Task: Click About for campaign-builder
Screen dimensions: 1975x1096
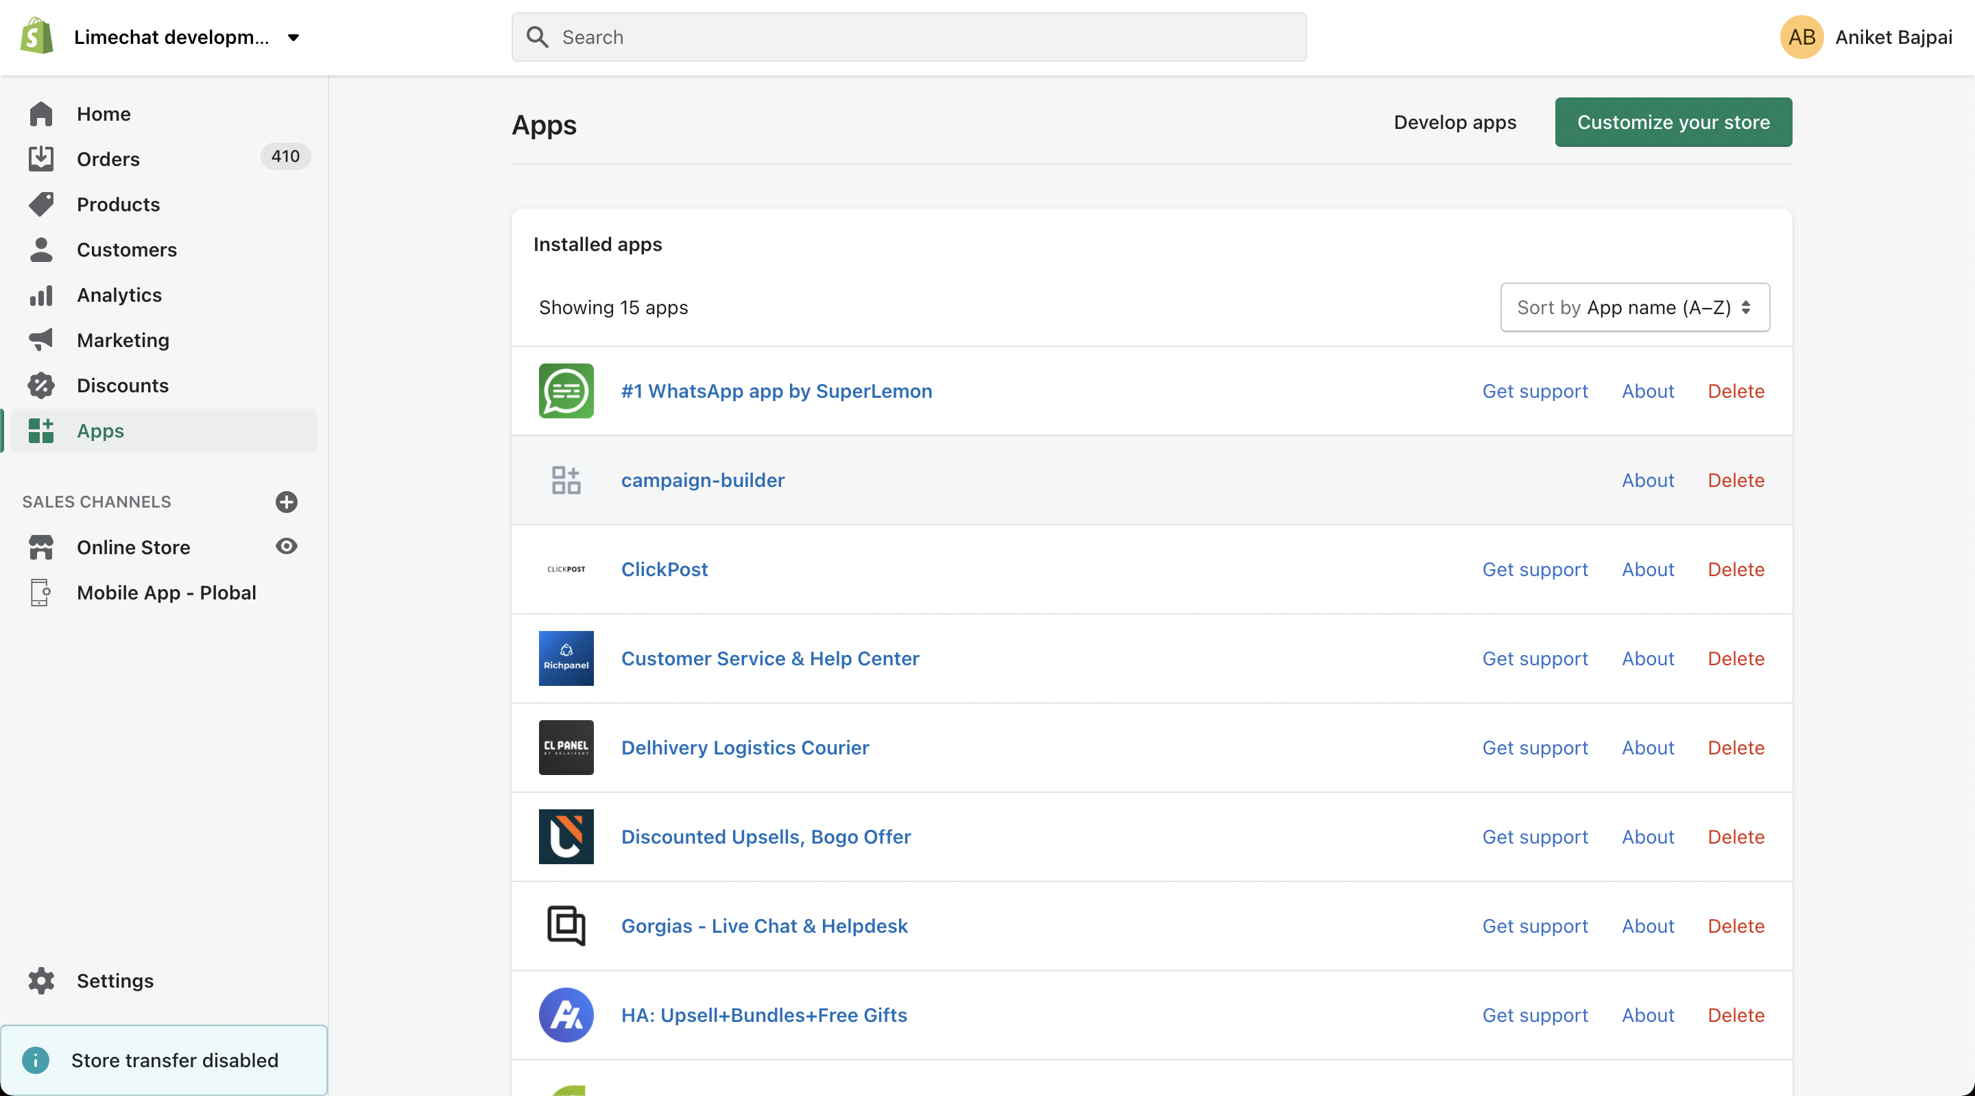Action: pos(1648,480)
